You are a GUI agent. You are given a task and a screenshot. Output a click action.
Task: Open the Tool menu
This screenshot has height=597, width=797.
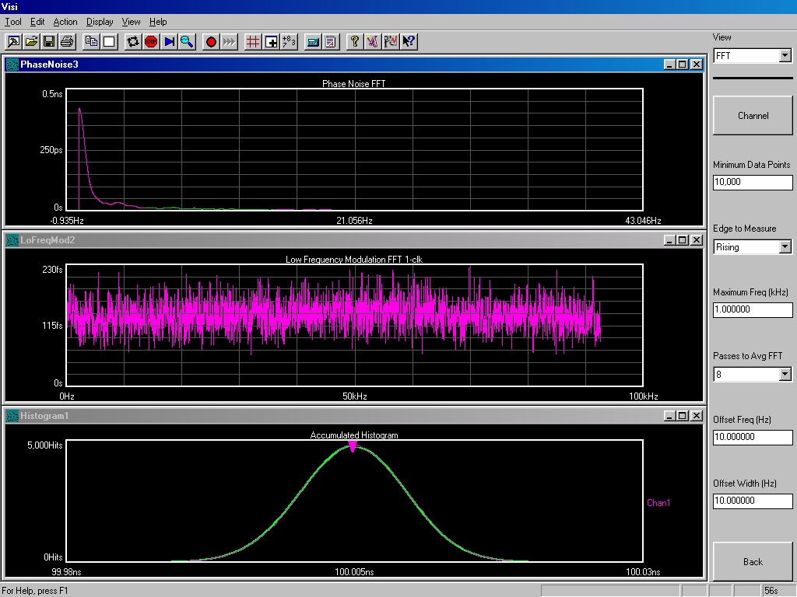click(x=13, y=22)
